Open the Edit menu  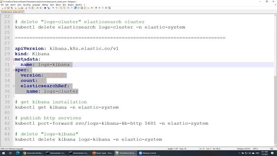point(7,5)
